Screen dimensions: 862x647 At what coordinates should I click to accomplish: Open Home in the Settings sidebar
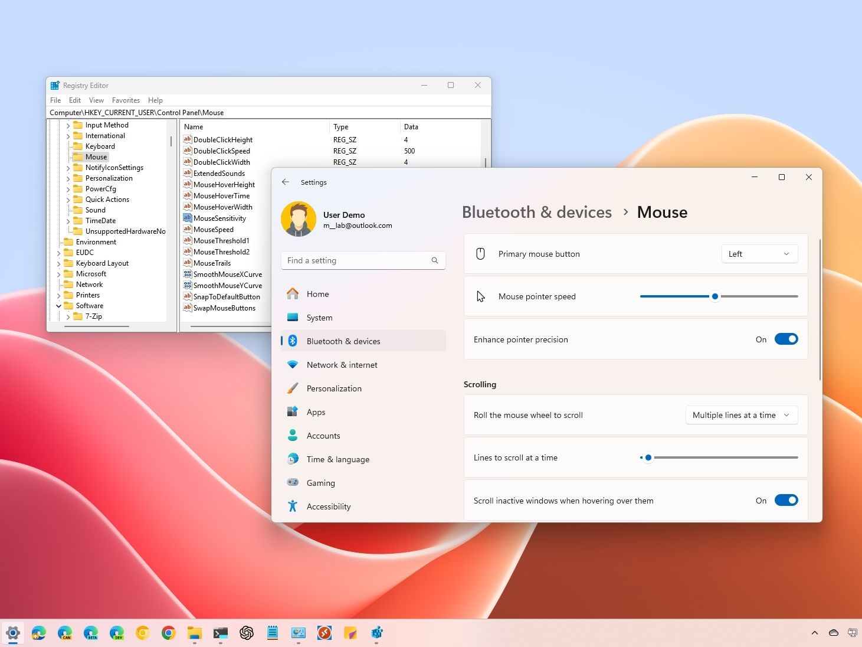tap(317, 294)
